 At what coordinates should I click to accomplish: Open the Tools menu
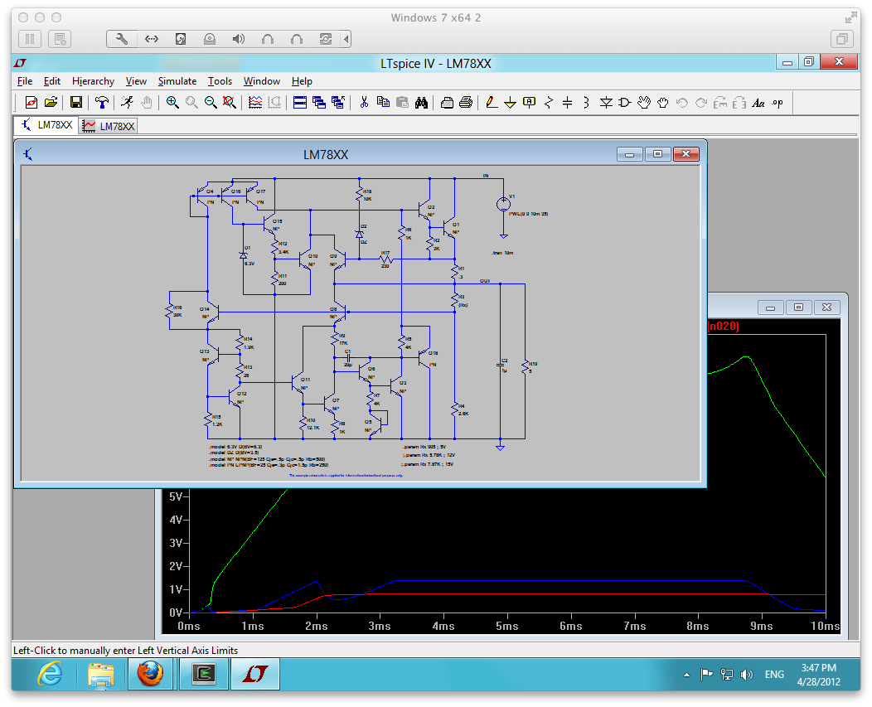tap(220, 81)
